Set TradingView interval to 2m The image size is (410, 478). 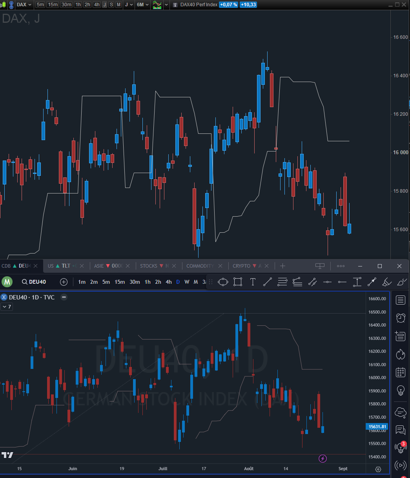(94, 282)
